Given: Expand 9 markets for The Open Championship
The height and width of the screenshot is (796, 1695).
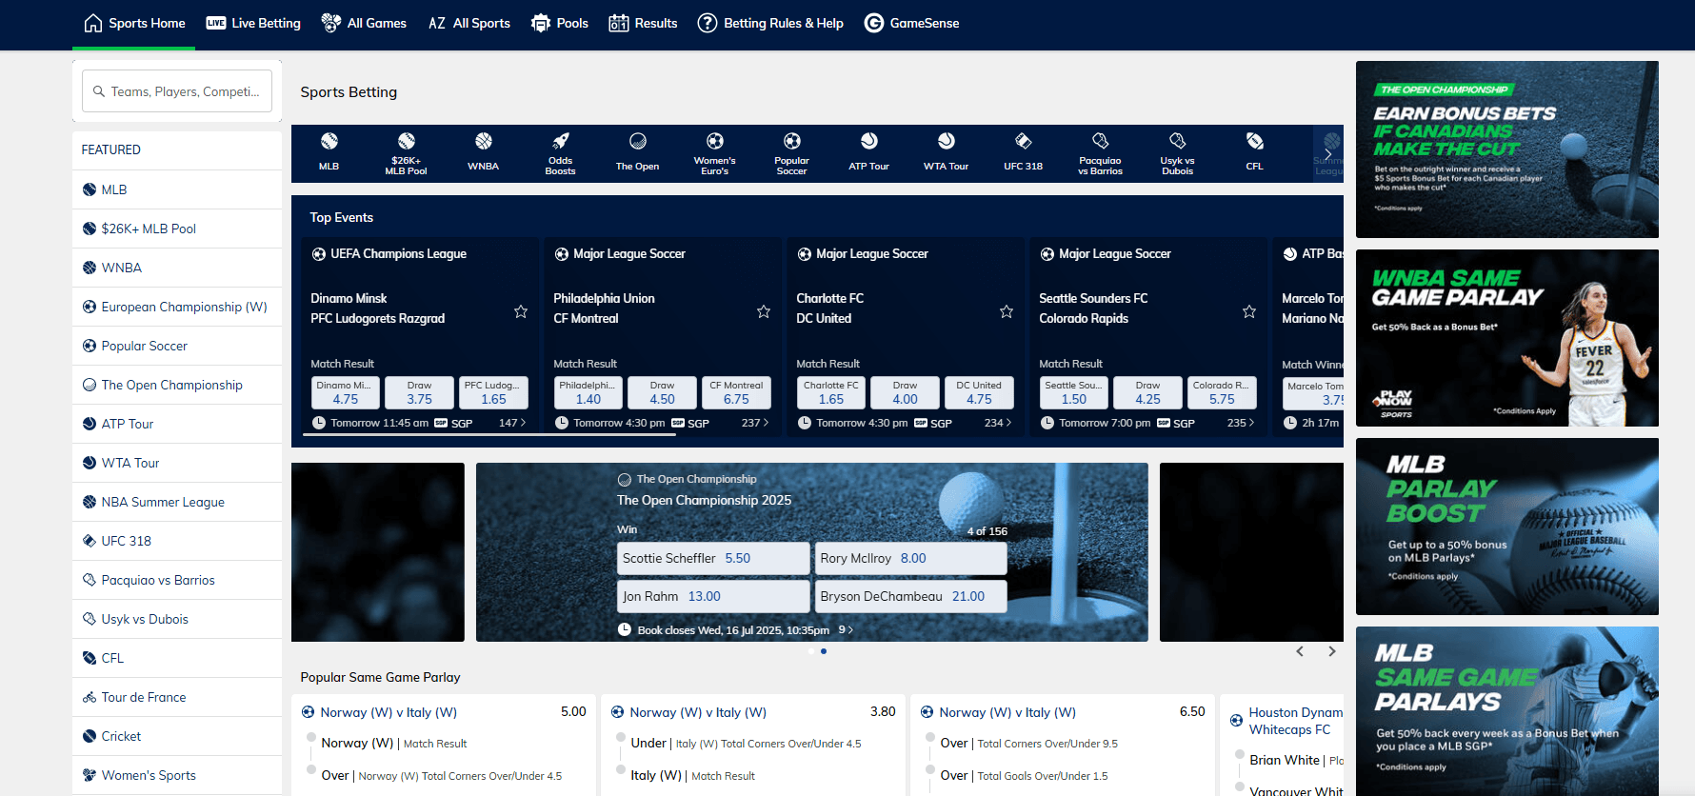Looking at the screenshot, I should 846,629.
